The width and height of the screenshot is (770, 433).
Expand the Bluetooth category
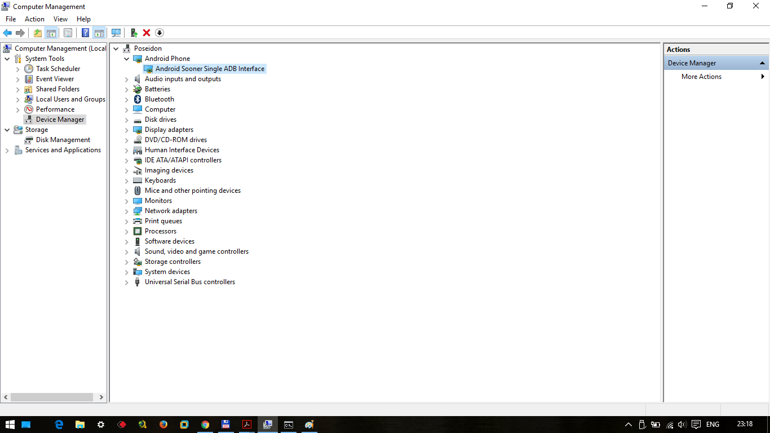click(x=127, y=99)
